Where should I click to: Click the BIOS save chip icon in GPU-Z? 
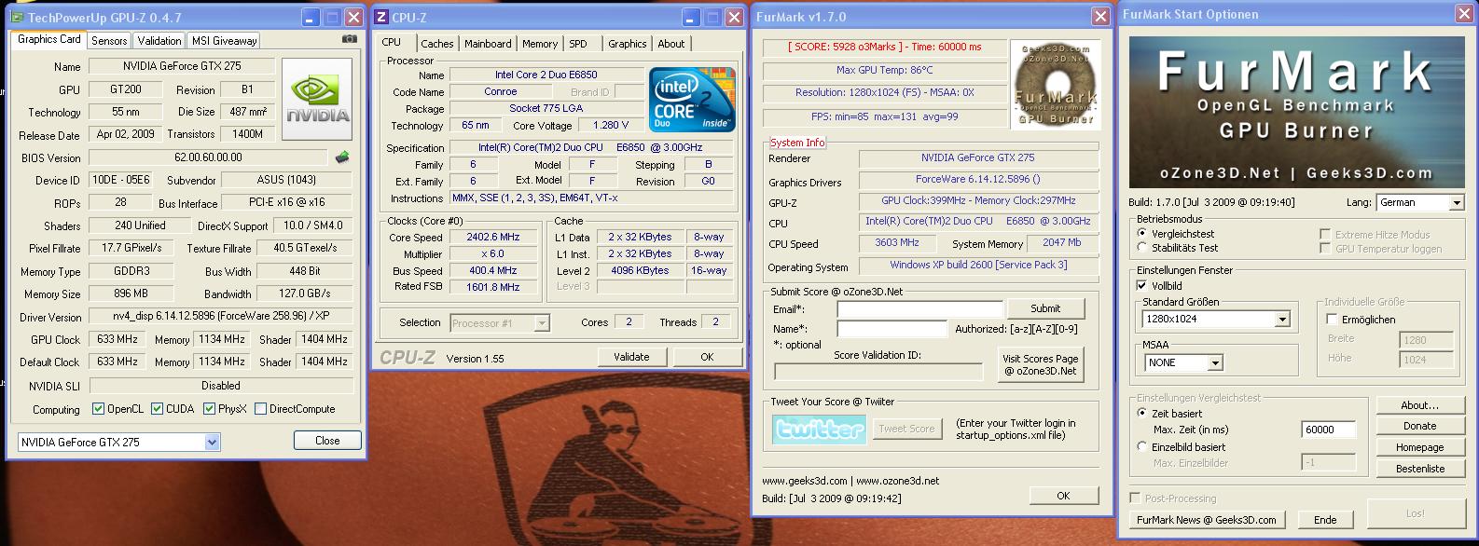(342, 157)
